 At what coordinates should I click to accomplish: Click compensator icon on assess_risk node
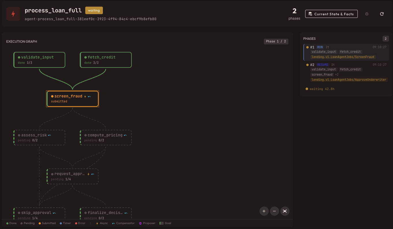click(50, 135)
